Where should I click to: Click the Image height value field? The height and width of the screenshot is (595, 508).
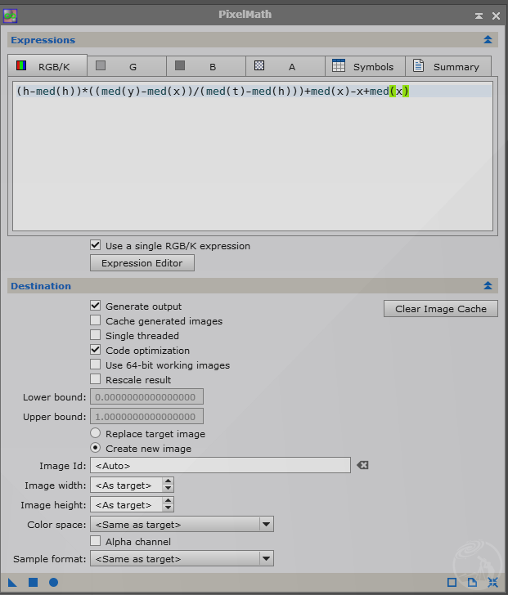point(126,505)
